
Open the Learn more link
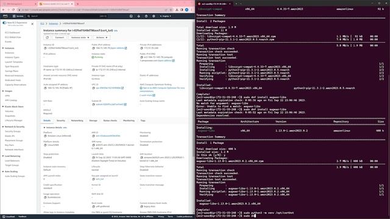coord(147,96)
